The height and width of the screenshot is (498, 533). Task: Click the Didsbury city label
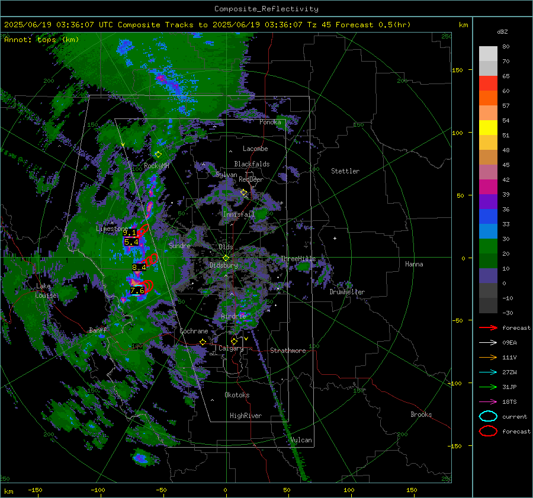[223, 265]
